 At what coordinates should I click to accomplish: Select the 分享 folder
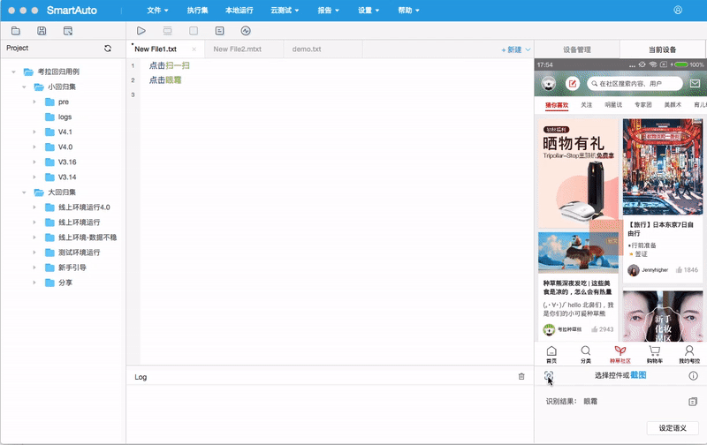59,283
